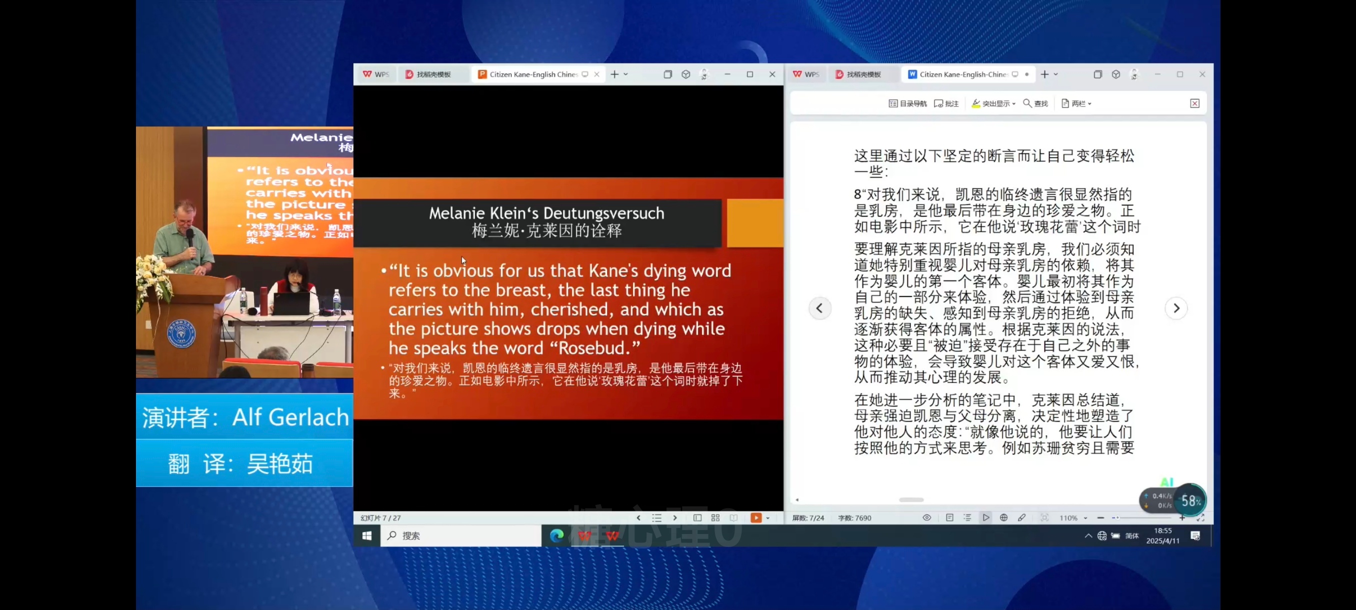Switch to 找稻壳模板 tab in Writer window

pos(858,74)
